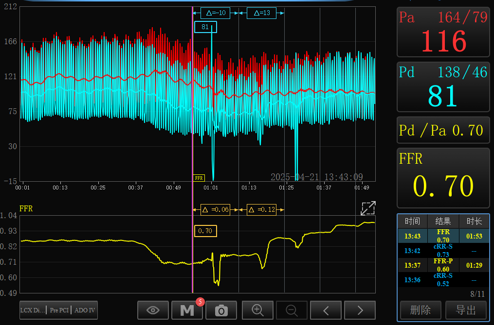Click the yellow FFR cursor marker tag
The width and height of the screenshot is (494, 325).
199,178
